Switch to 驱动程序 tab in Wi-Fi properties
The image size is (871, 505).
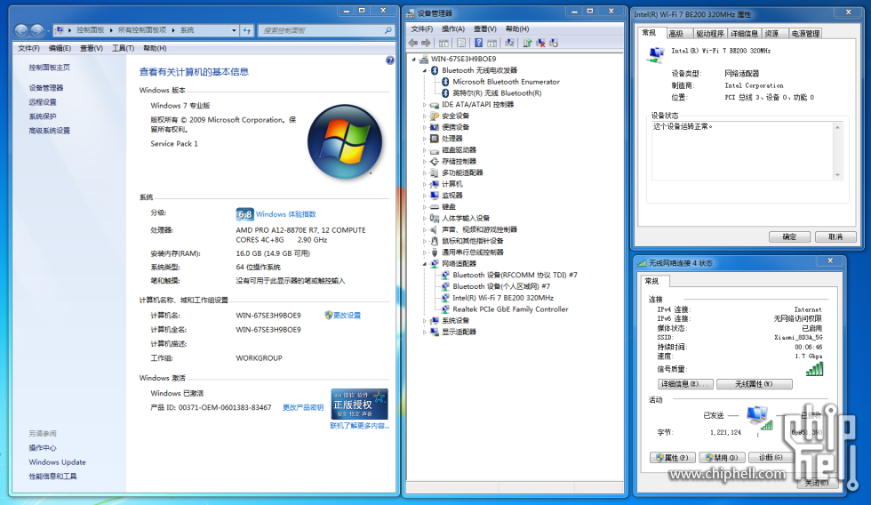point(710,34)
